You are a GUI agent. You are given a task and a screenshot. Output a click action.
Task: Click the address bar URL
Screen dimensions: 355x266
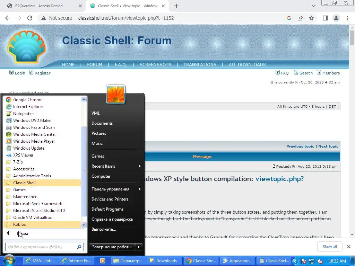tap(126, 18)
